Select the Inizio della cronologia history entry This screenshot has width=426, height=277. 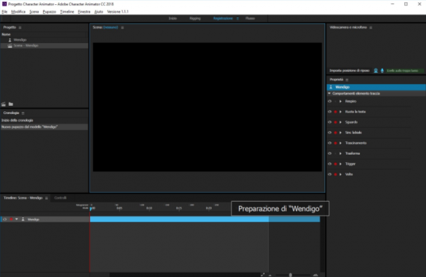[45, 120]
